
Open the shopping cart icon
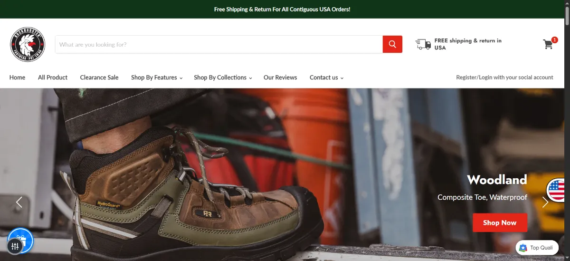(x=548, y=44)
